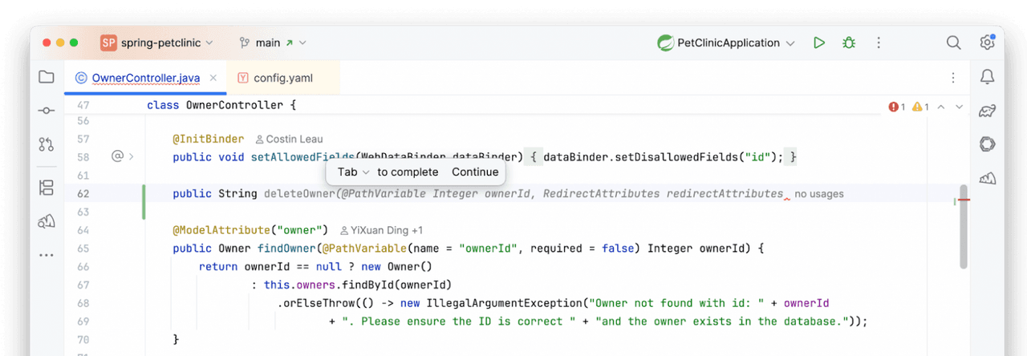1027x356 pixels.
Task: Expand folded setAllowedFields method at line 58
Action: pos(132,157)
